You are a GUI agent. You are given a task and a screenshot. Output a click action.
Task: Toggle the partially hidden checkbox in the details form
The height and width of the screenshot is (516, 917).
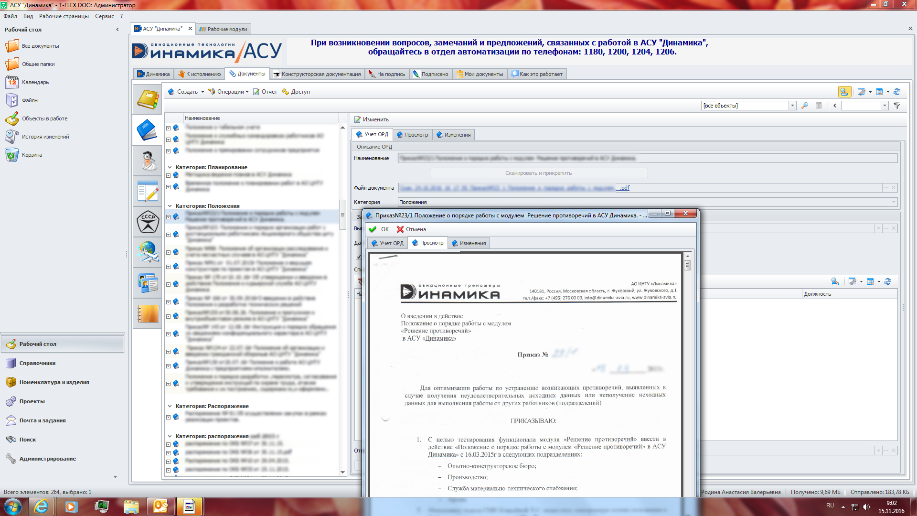pyautogui.click(x=358, y=257)
